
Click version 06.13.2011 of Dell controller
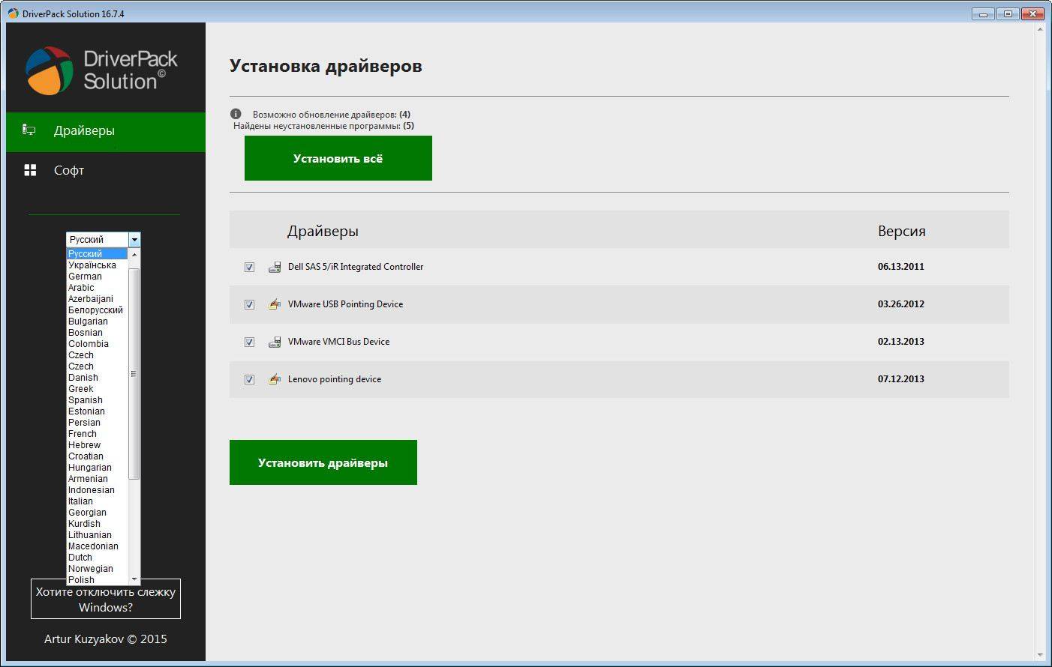[x=901, y=267]
